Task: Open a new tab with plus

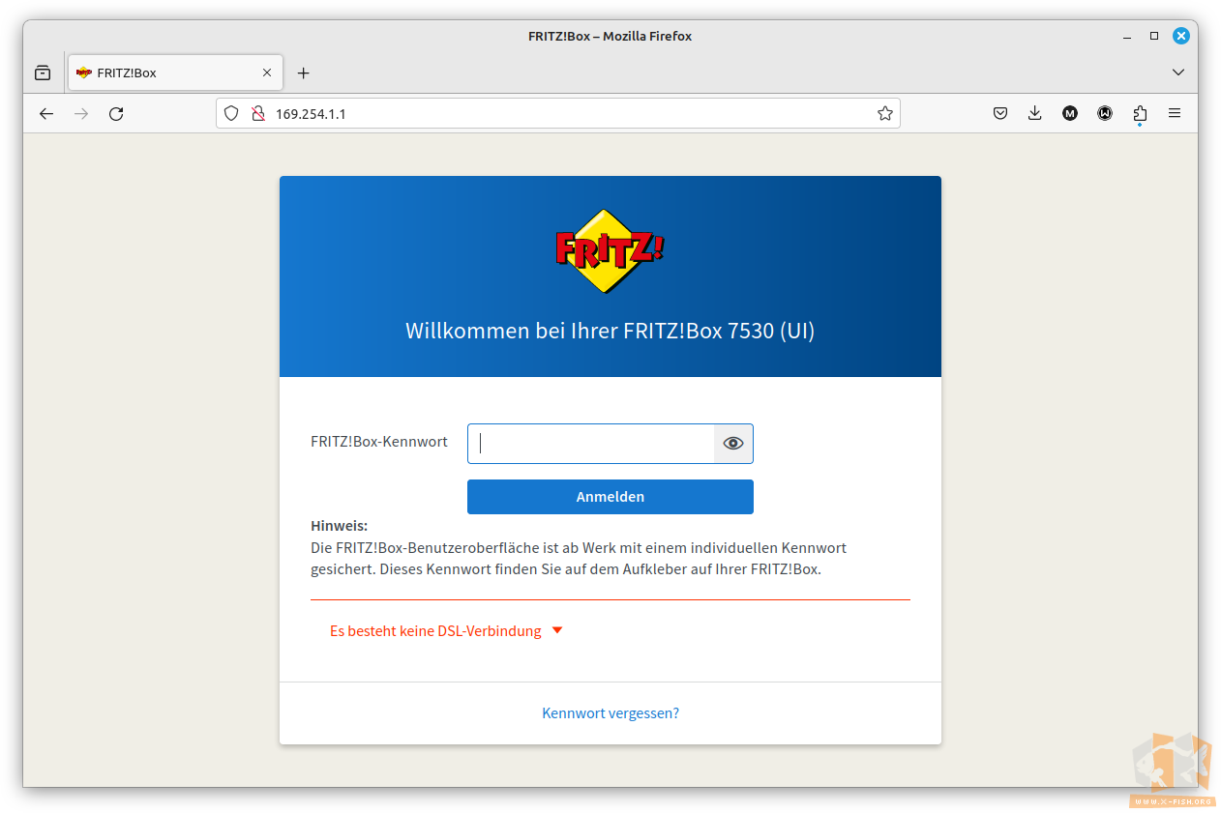Action: tap(303, 73)
